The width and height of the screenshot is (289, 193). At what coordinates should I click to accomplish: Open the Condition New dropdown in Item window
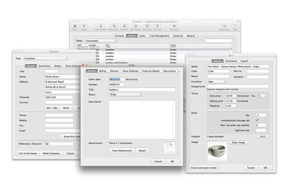tap(216, 82)
